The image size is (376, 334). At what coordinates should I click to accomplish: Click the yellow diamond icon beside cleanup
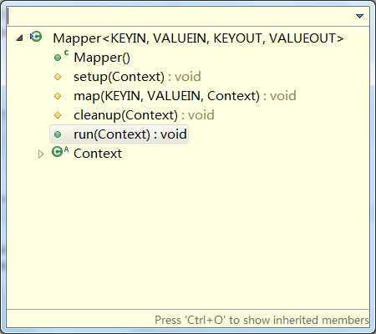click(58, 115)
